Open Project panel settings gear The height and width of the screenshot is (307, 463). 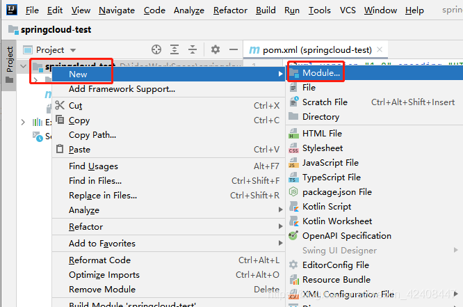(216, 49)
